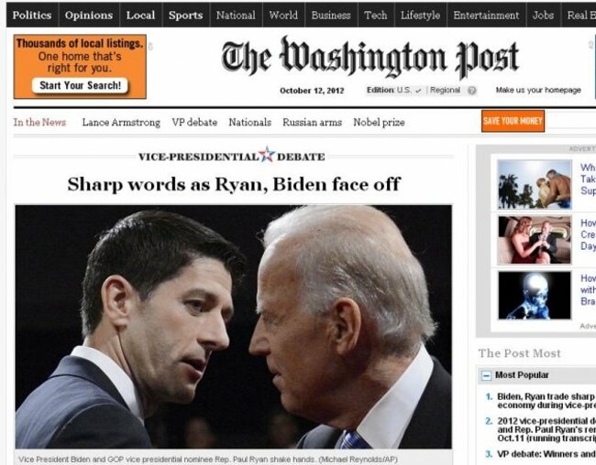Open the Nobel prize topic link
596x465 pixels.
[x=379, y=123]
